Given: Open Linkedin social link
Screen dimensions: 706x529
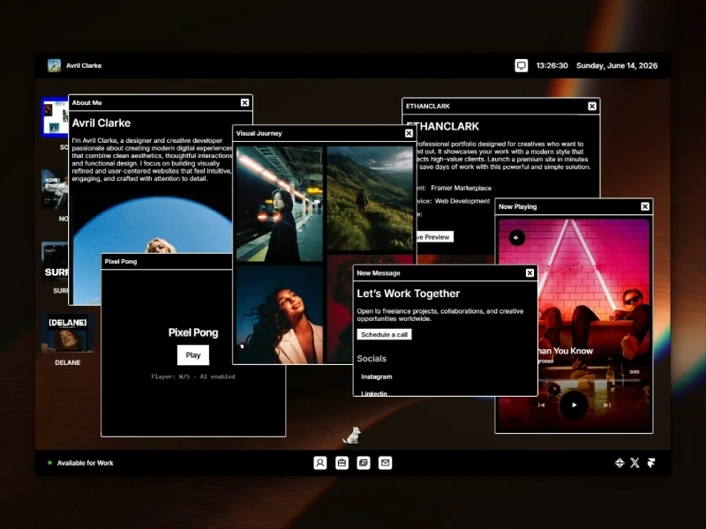Looking at the screenshot, I should (373, 393).
